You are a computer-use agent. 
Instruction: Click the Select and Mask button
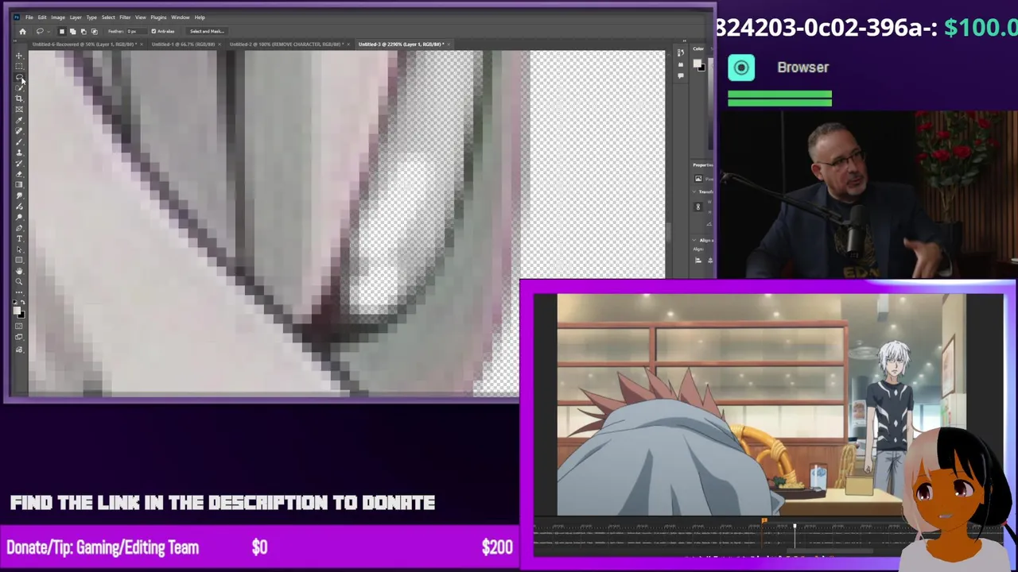pyautogui.click(x=207, y=31)
